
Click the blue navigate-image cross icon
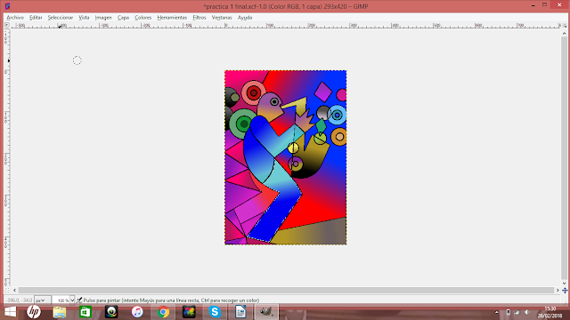(x=565, y=291)
